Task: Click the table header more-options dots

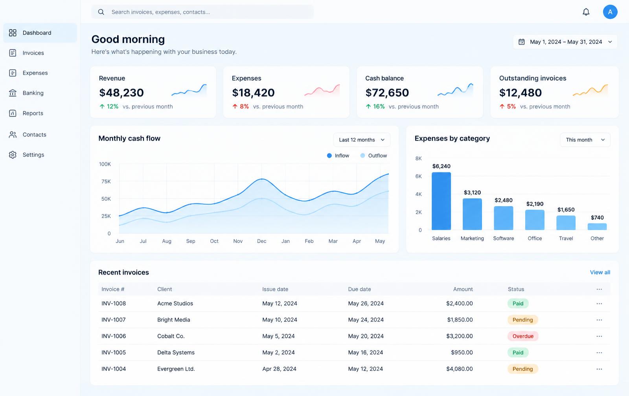Action: (x=599, y=290)
